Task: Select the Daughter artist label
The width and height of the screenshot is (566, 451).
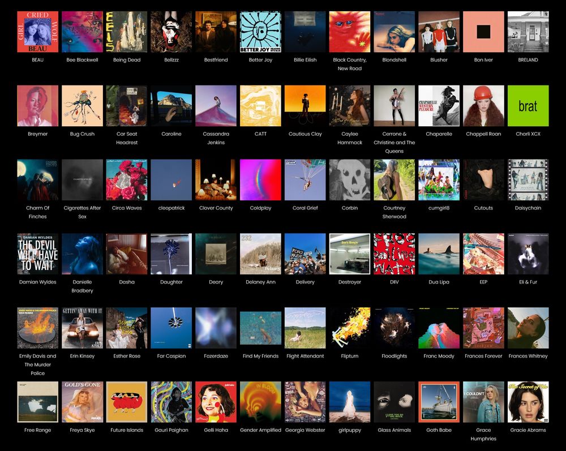Action: [171, 282]
